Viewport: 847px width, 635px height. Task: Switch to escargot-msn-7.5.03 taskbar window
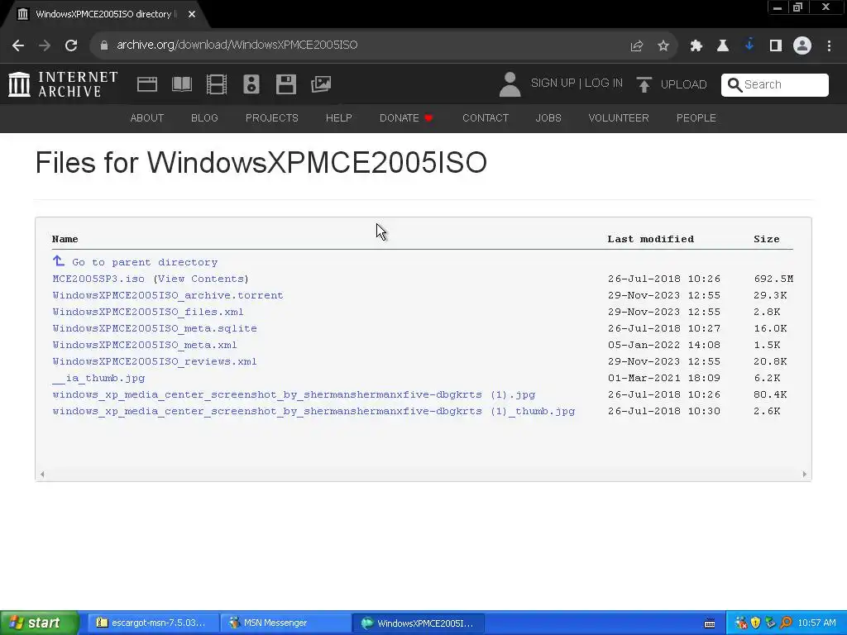(154, 623)
